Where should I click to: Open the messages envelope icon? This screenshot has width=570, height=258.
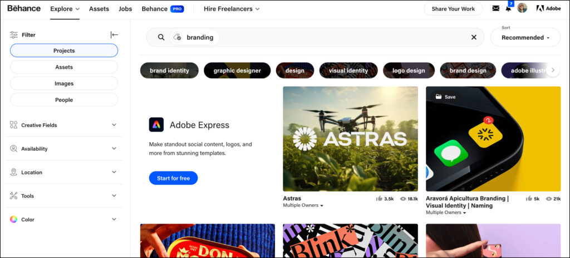coord(495,8)
